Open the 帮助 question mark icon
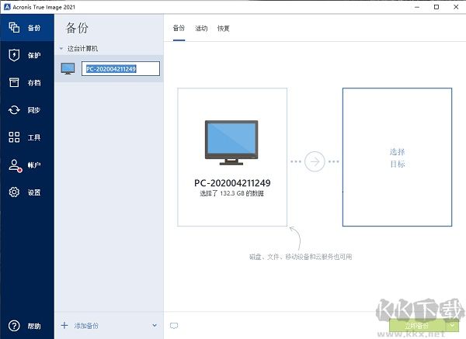This screenshot has height=339, width=466. click(14, 326)
